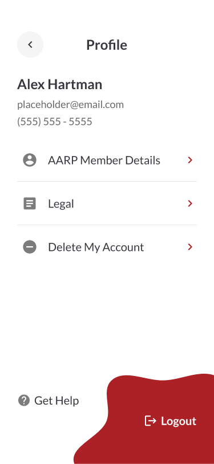This screenshot has width=214, height=464.
Task: Click the AARP member person icon
Action: pyautogui.click(x=30, y=160)
